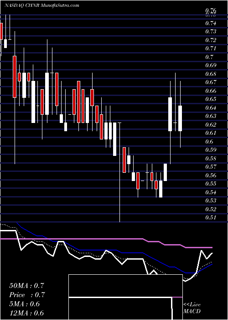The image size is (228, 320).
Task: Click the <<Live MACD label
Action: (192, 308)
